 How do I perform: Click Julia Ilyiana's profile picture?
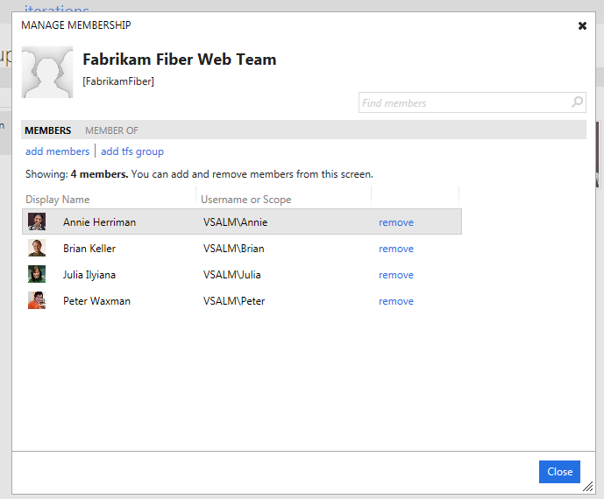(x=37, y=275)
